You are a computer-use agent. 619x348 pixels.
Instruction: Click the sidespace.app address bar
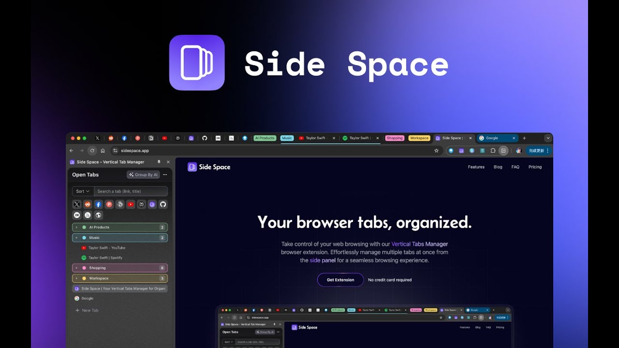[x=276, y=150]
